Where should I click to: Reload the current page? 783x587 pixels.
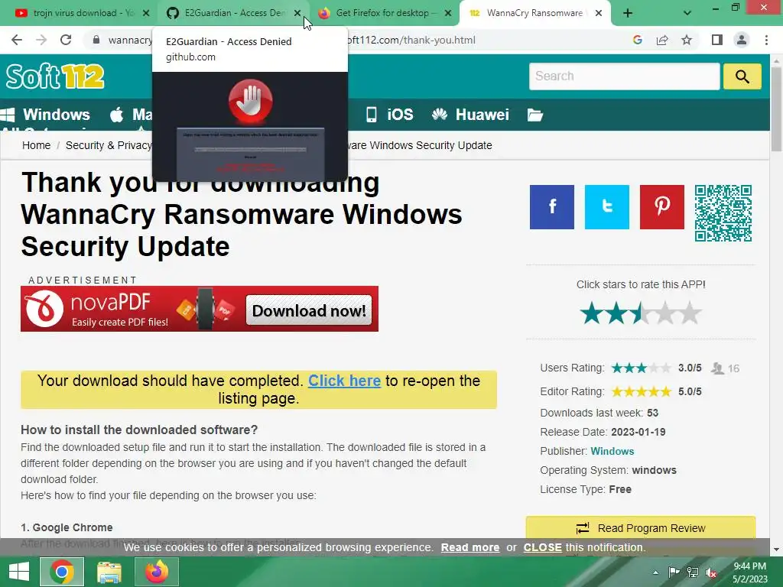[66, 40]
